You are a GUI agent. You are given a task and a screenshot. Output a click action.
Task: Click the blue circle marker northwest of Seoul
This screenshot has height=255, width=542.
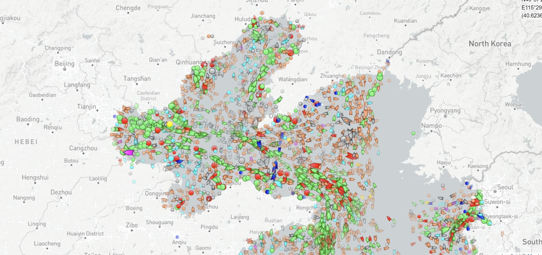click(x=467, y=183)
